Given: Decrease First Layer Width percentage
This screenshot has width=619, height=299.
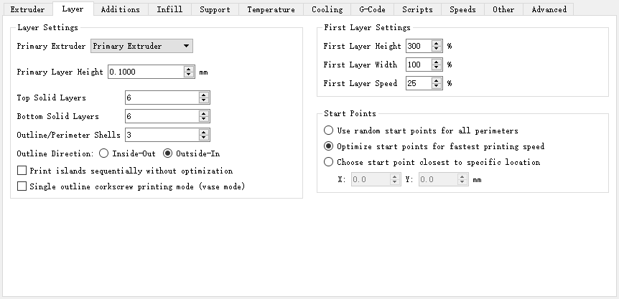Looking at the screenshot, I should click(x=437, y=67).
